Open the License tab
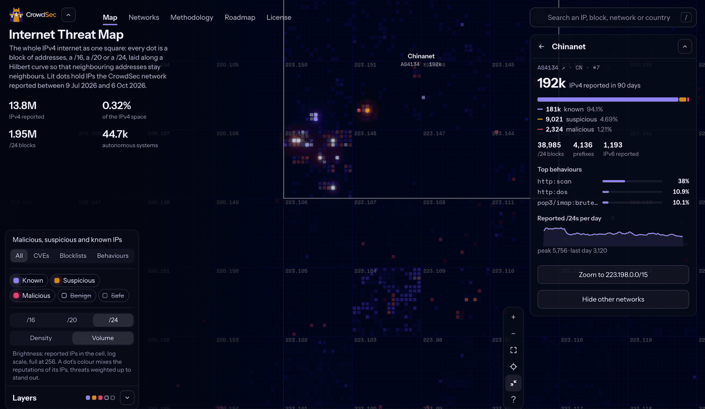The image size is (705, 409). 278,17
